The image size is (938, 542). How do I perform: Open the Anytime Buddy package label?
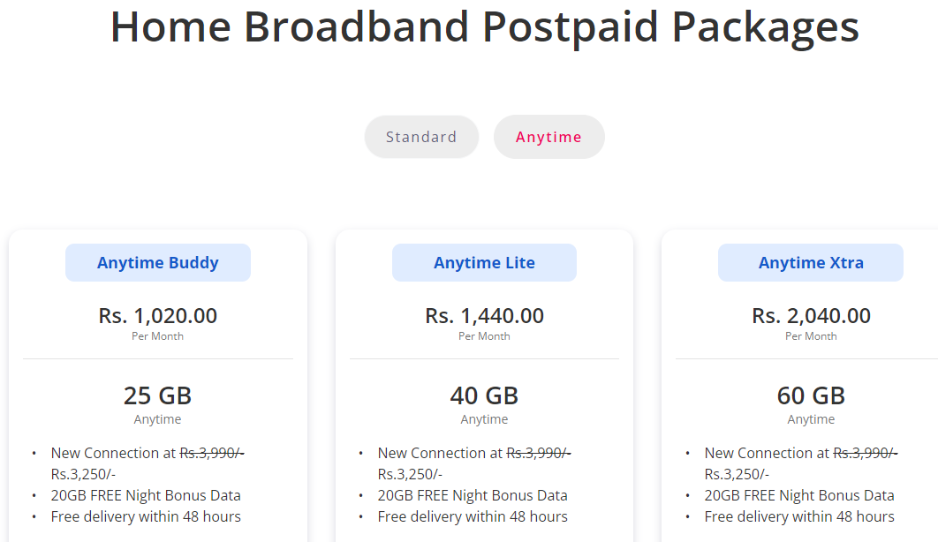[x=158, y=262]
